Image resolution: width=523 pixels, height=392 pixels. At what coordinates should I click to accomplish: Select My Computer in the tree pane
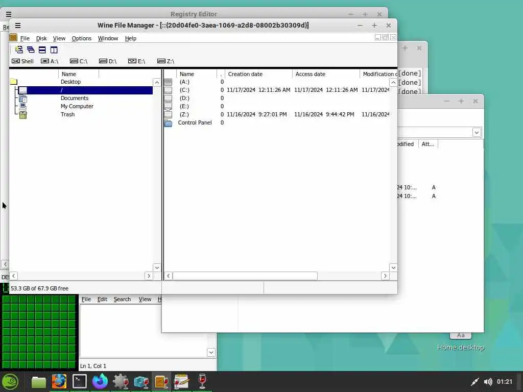pos(77,106)
